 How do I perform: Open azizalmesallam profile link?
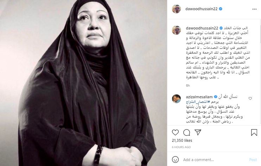coord(199,97)
